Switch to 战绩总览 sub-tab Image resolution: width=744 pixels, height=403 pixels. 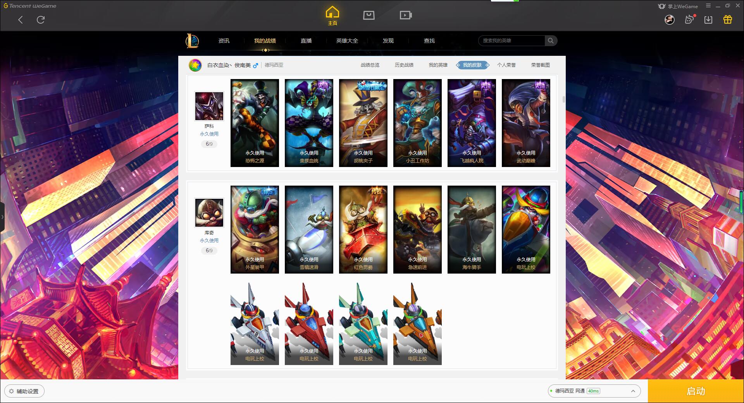[370, 65]
